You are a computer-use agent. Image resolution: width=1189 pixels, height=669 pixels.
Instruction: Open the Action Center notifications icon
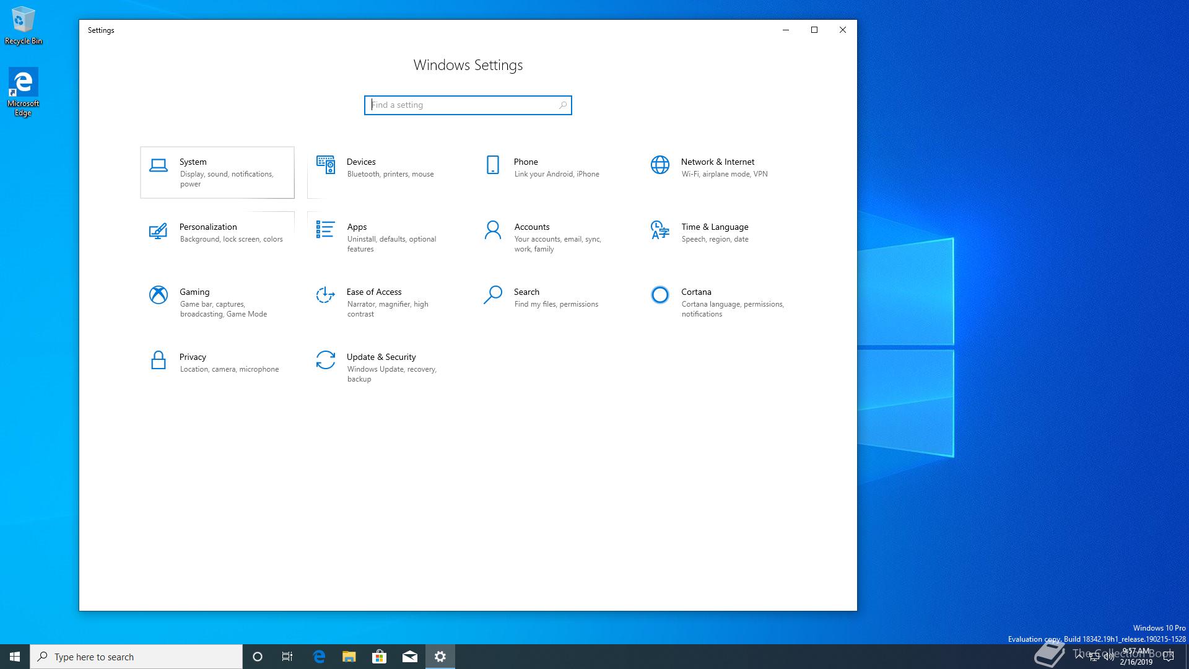[1169, 657]
